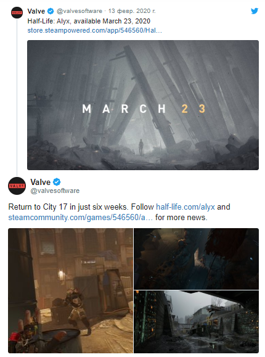Click the @valvesoftware handle under main Valve name
The width and height of the screenshot is (265, 357).
click(x=55, y=191)
